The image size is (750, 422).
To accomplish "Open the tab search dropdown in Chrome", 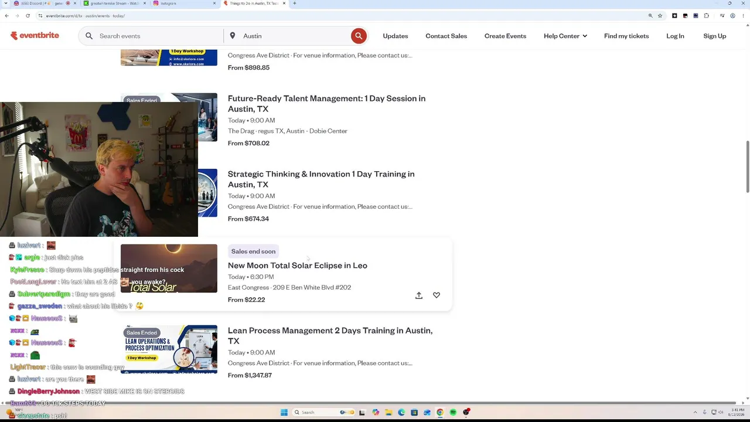I will click(x=6, y=4).
